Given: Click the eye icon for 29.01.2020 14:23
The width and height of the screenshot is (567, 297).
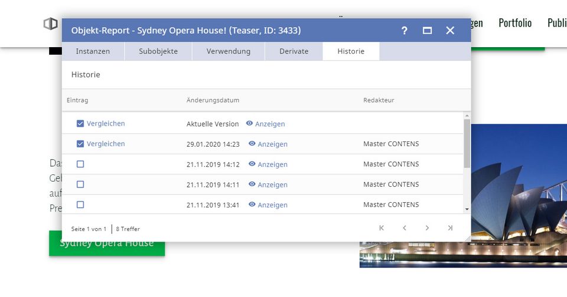Looking at the screenshot, I should [252, 144].
